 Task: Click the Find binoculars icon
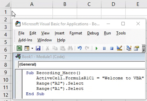(70, 48)
